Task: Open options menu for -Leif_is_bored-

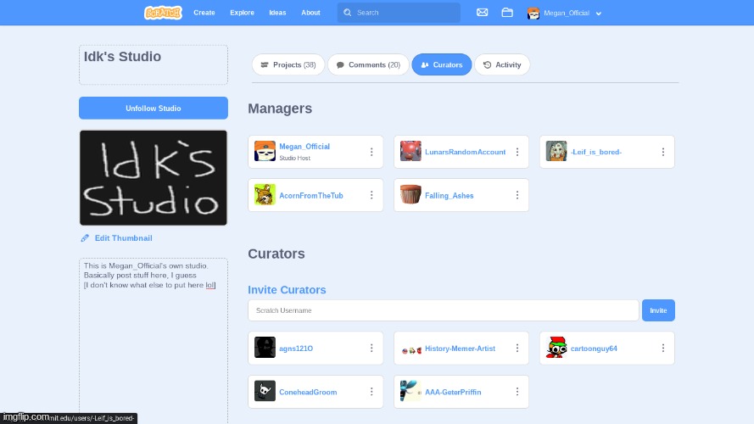Action: (x=663, y=152)
